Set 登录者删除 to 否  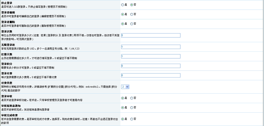pyautogui.click(x=132, y=24)
